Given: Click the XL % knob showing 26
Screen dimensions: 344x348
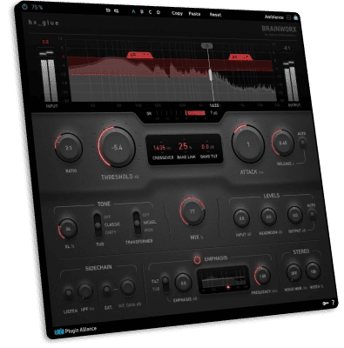Looking at the screenshot, I should (68, 229).
